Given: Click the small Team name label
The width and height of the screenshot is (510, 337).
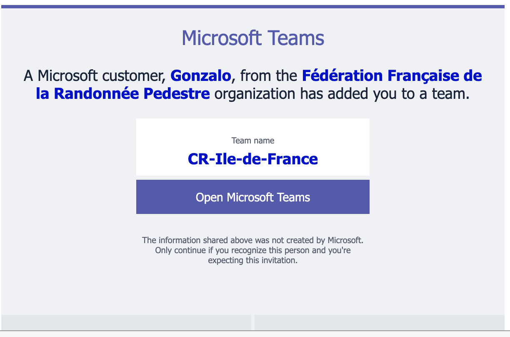Looking at the screenshot, I should click(252, 141).
